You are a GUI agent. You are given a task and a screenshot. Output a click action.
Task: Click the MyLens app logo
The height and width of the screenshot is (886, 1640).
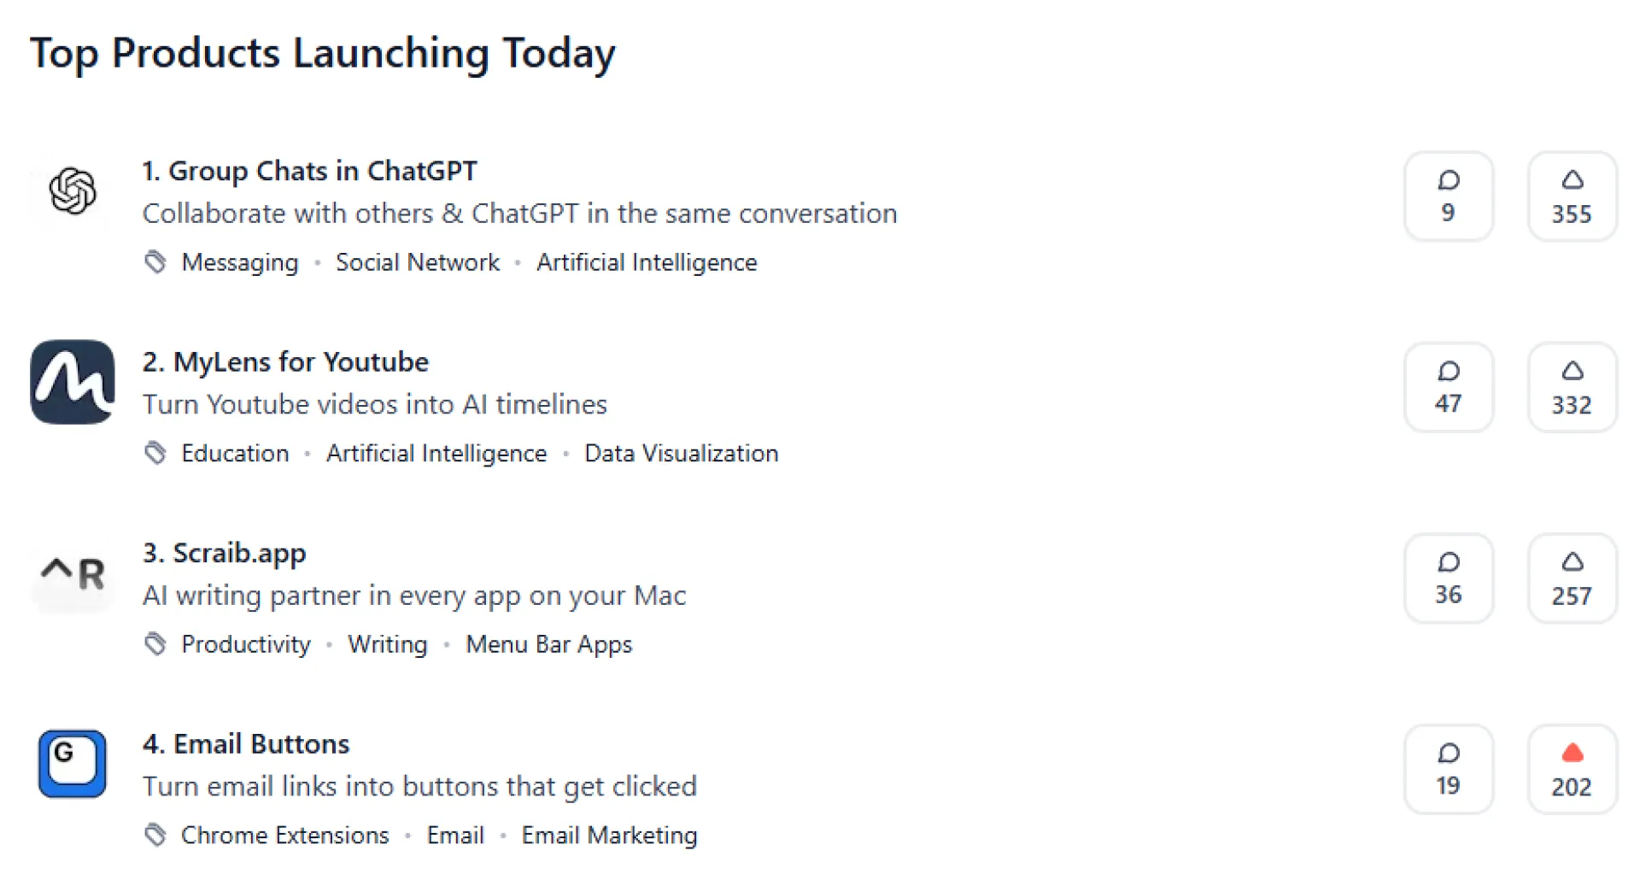pos(73,382)
